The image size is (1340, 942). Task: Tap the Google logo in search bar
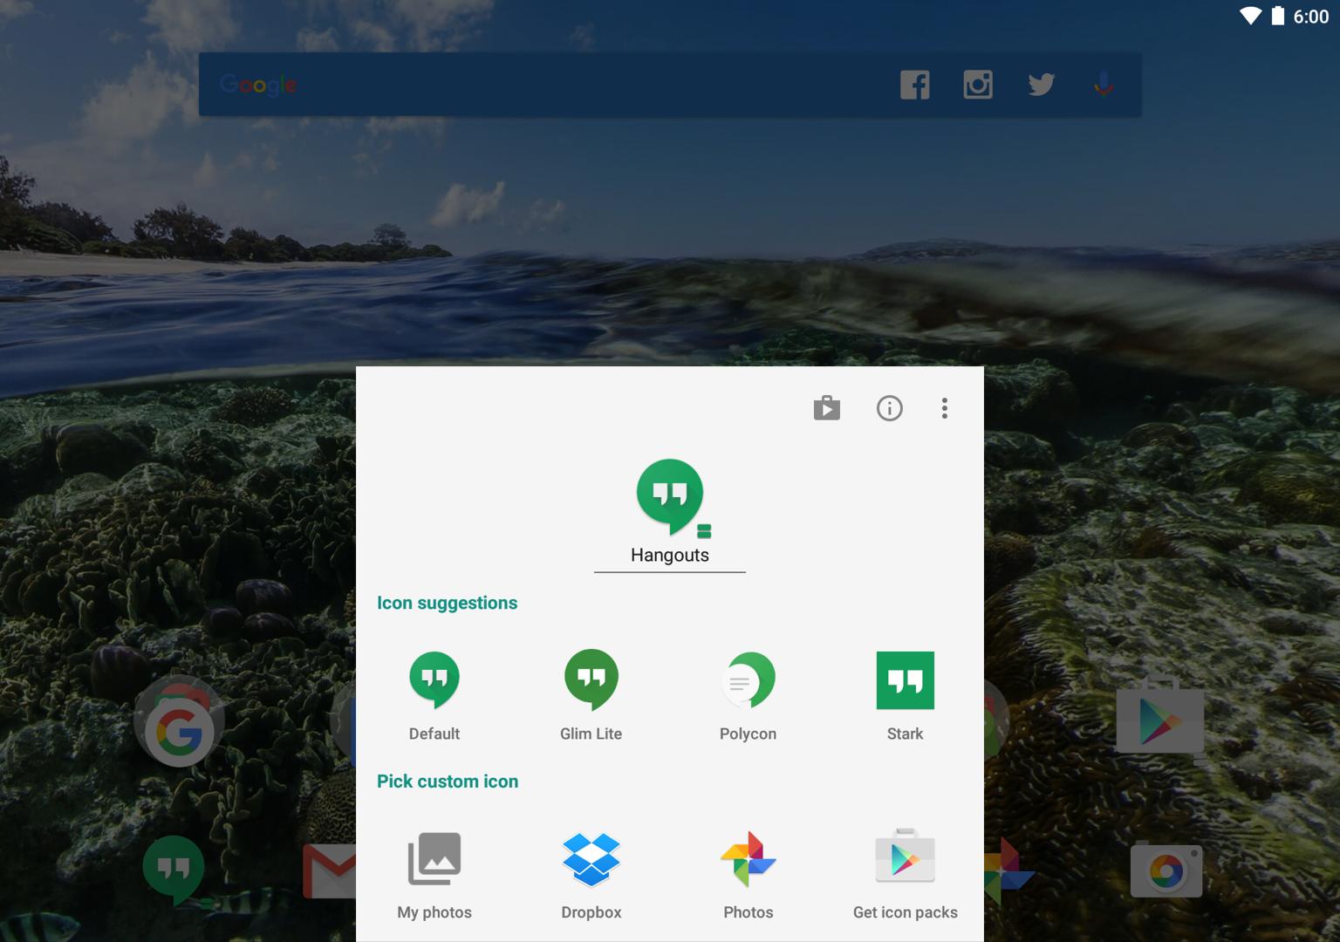(x=258, y=85)
